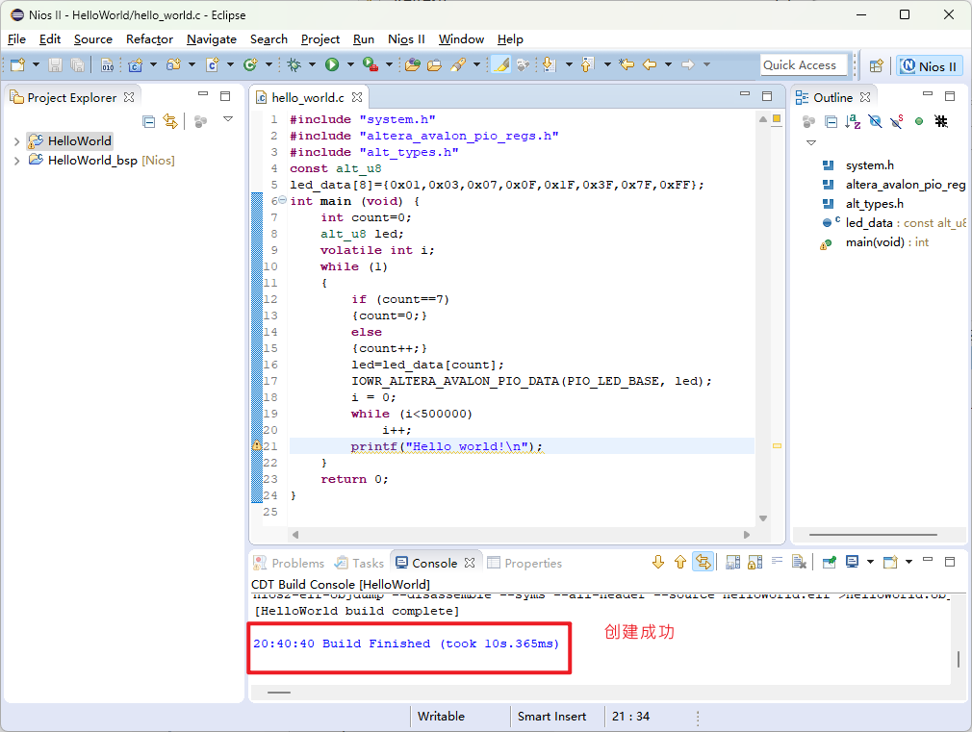972x732 pixels.
Task: Toggle console link arrows button
Action: pyautogui.click(x=703, y=562)
